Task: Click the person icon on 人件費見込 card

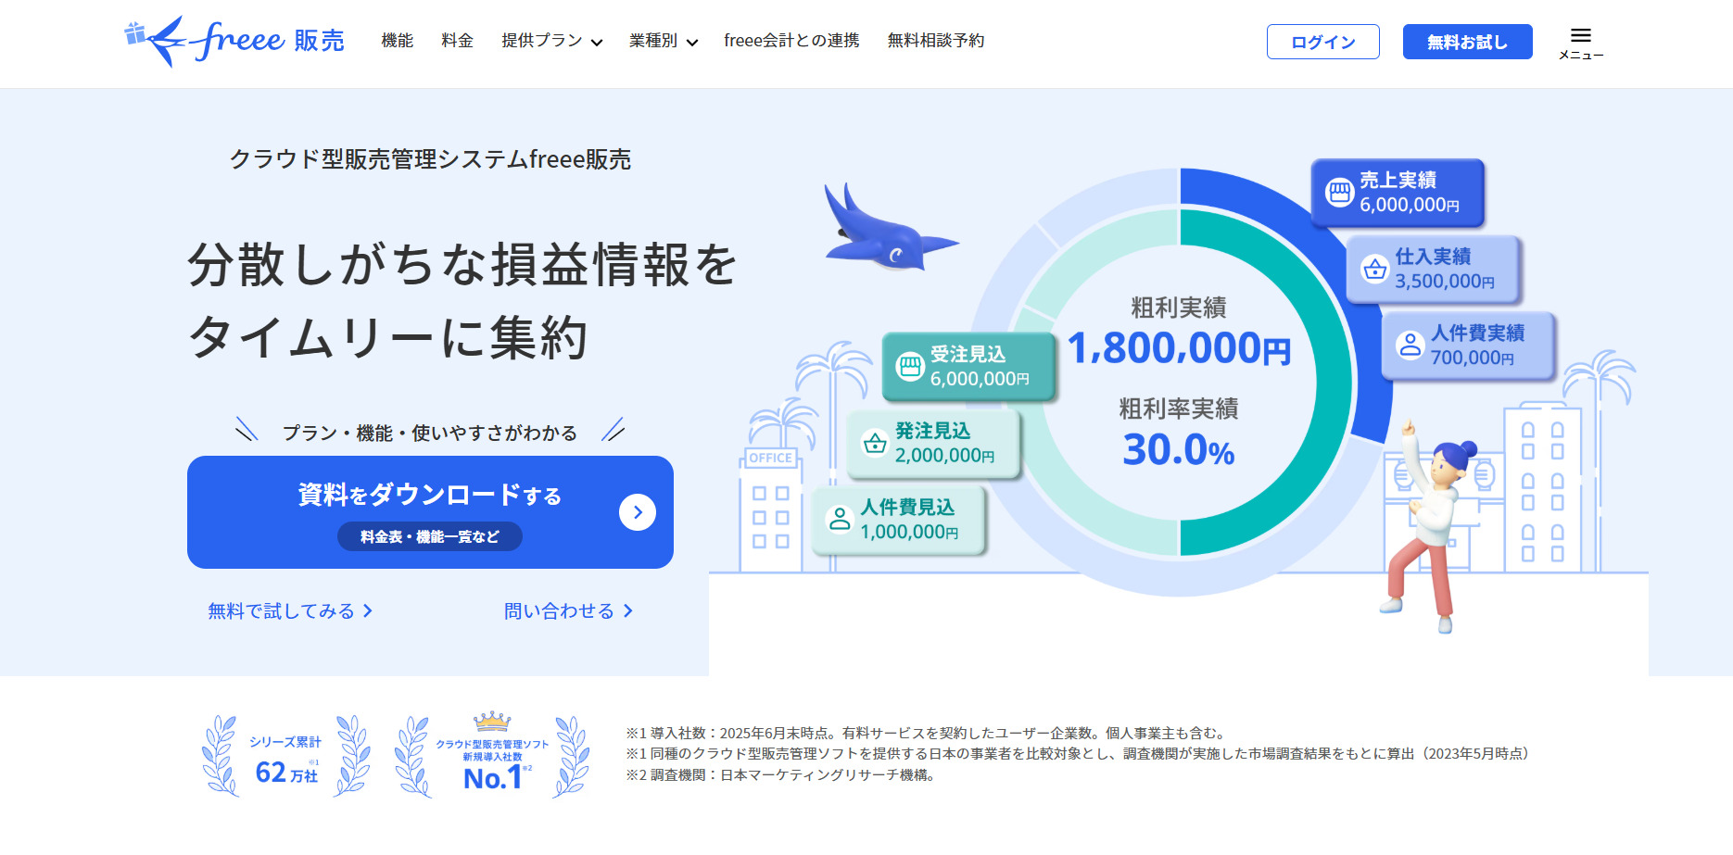Action: click(x=840, y=520)
